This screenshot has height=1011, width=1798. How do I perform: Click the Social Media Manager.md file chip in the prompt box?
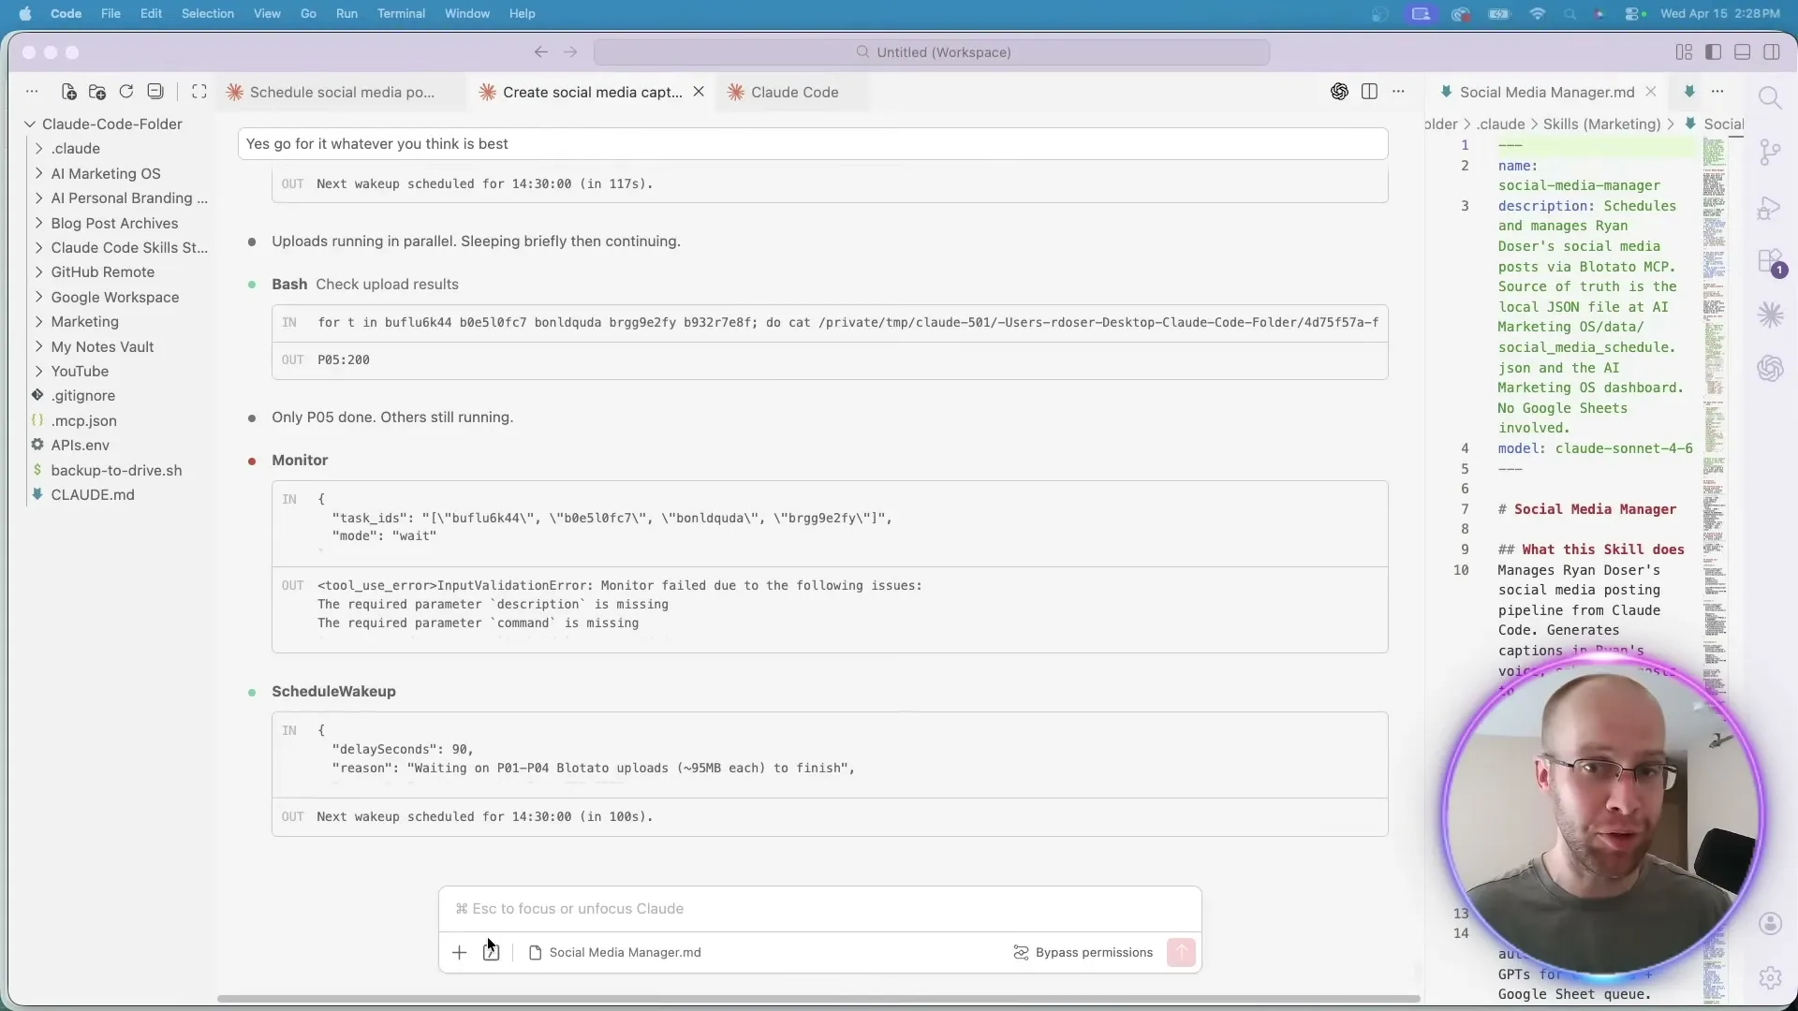pyautogui.click(x=615, y=952)
